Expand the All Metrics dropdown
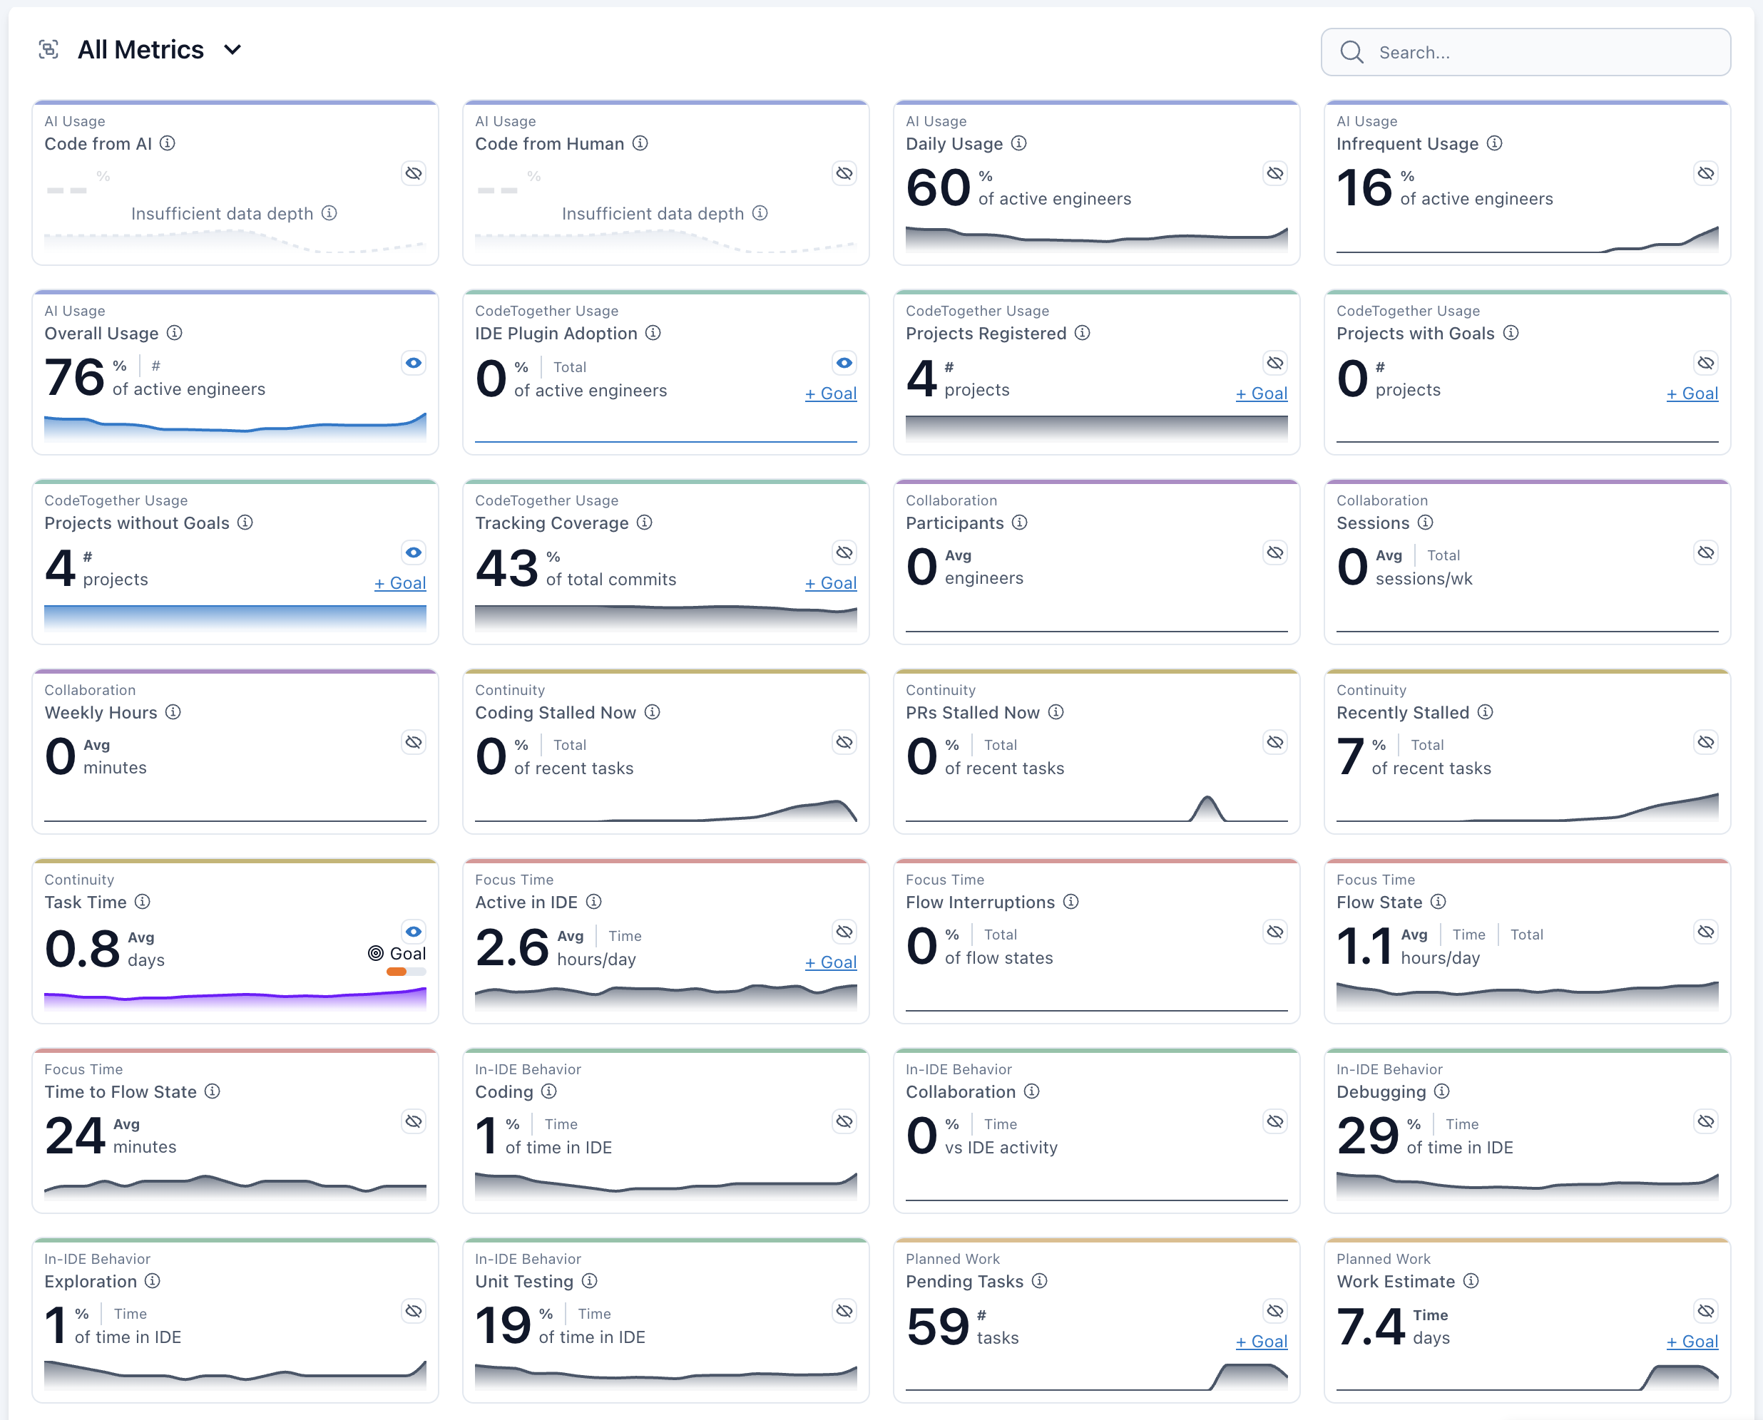This screenshot has width=1763, height=1420. coord(232,49)
